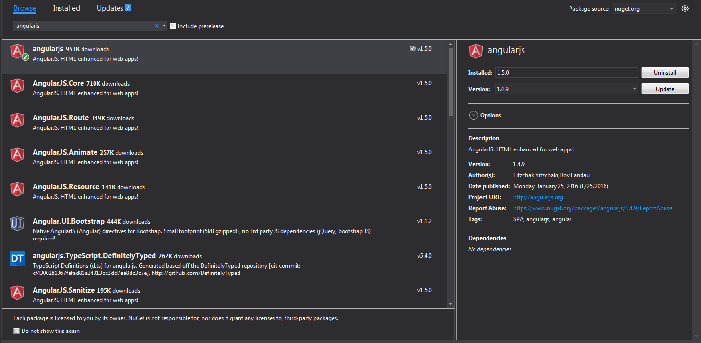Click the DefinitelyTyped DT package icon
701x343 pixels.
coord(17,258)
